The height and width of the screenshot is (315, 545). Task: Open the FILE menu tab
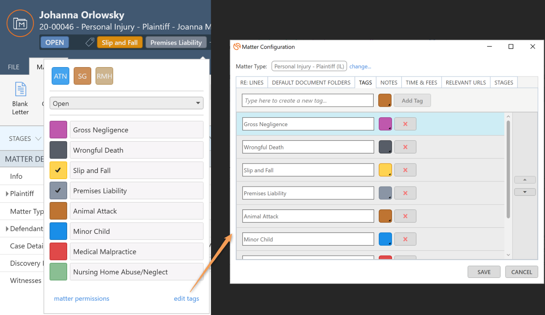[14, 67]
